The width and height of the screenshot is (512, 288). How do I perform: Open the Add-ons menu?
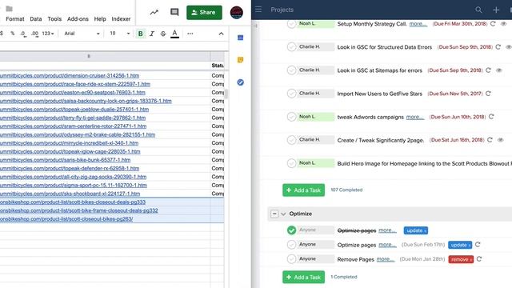pos(78,19)
